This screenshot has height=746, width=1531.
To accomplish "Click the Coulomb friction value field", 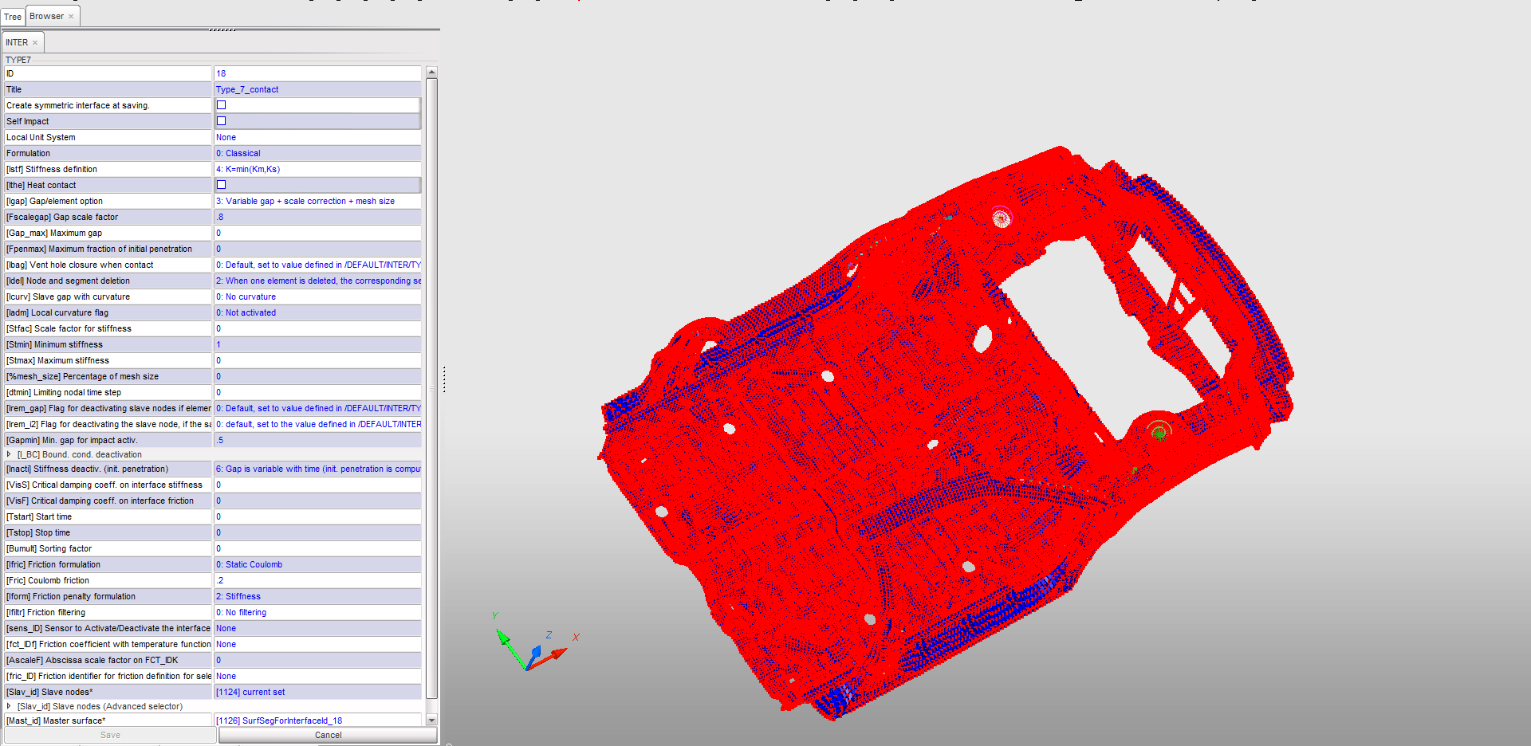I will (x=317, y=580).
